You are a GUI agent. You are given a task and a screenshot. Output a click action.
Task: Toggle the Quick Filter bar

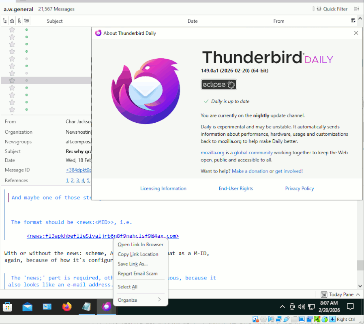332,9
